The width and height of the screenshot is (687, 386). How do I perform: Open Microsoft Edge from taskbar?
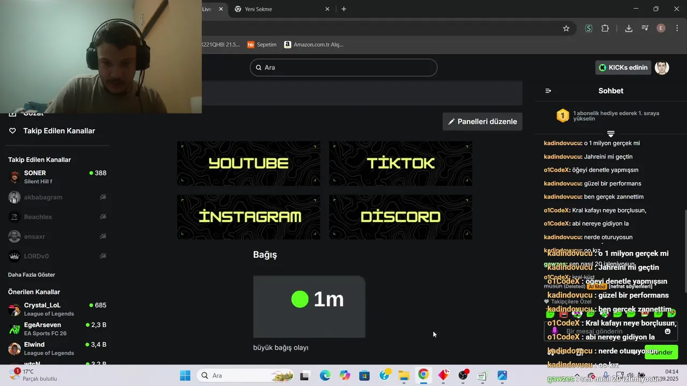[325, 375]
